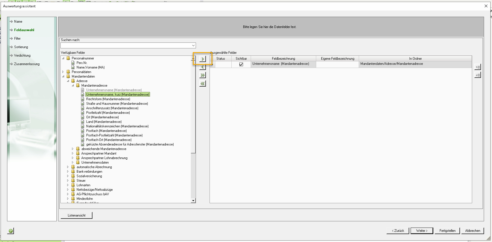Click the remove selected field arrow button
492x242 pixels.
(x=202, y=67)
